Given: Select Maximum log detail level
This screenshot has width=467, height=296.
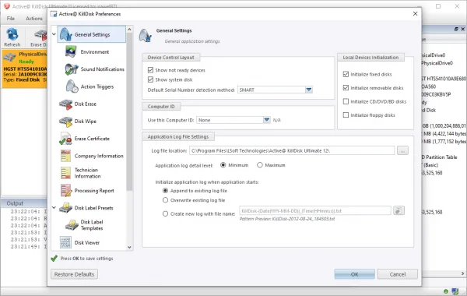Looking at the screenshot, I should 260,165.
